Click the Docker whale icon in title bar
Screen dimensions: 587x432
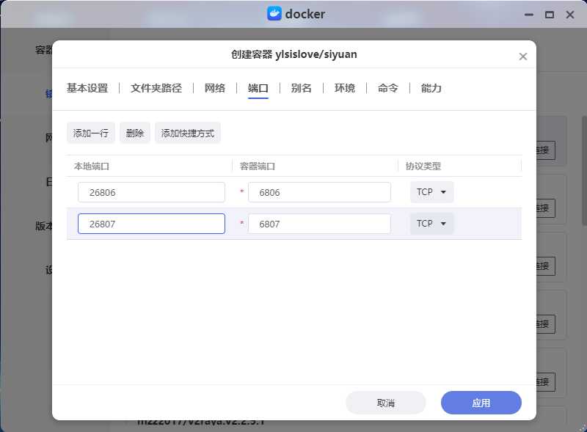tap(274, 14)
